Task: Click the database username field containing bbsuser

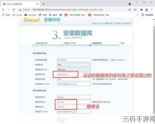Action: [74, 70]
